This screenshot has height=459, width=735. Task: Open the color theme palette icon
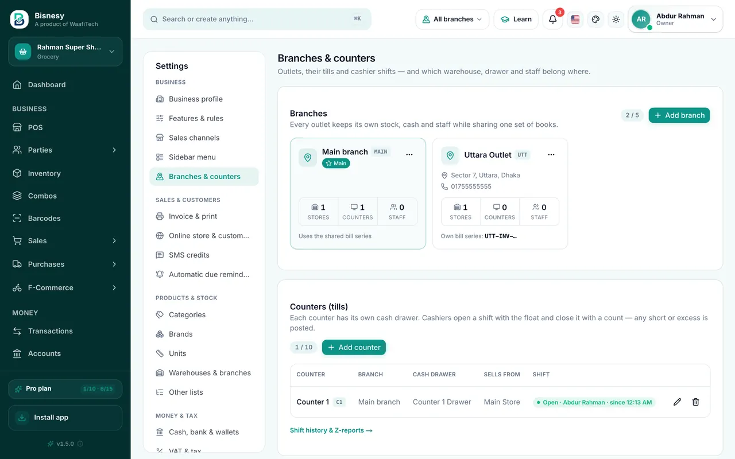click(595, 19)
